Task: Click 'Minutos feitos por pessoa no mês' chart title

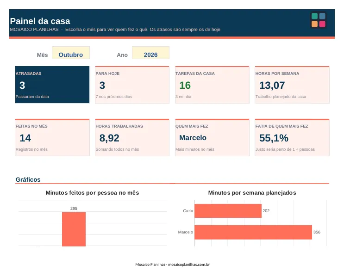Action: [92, 193]
